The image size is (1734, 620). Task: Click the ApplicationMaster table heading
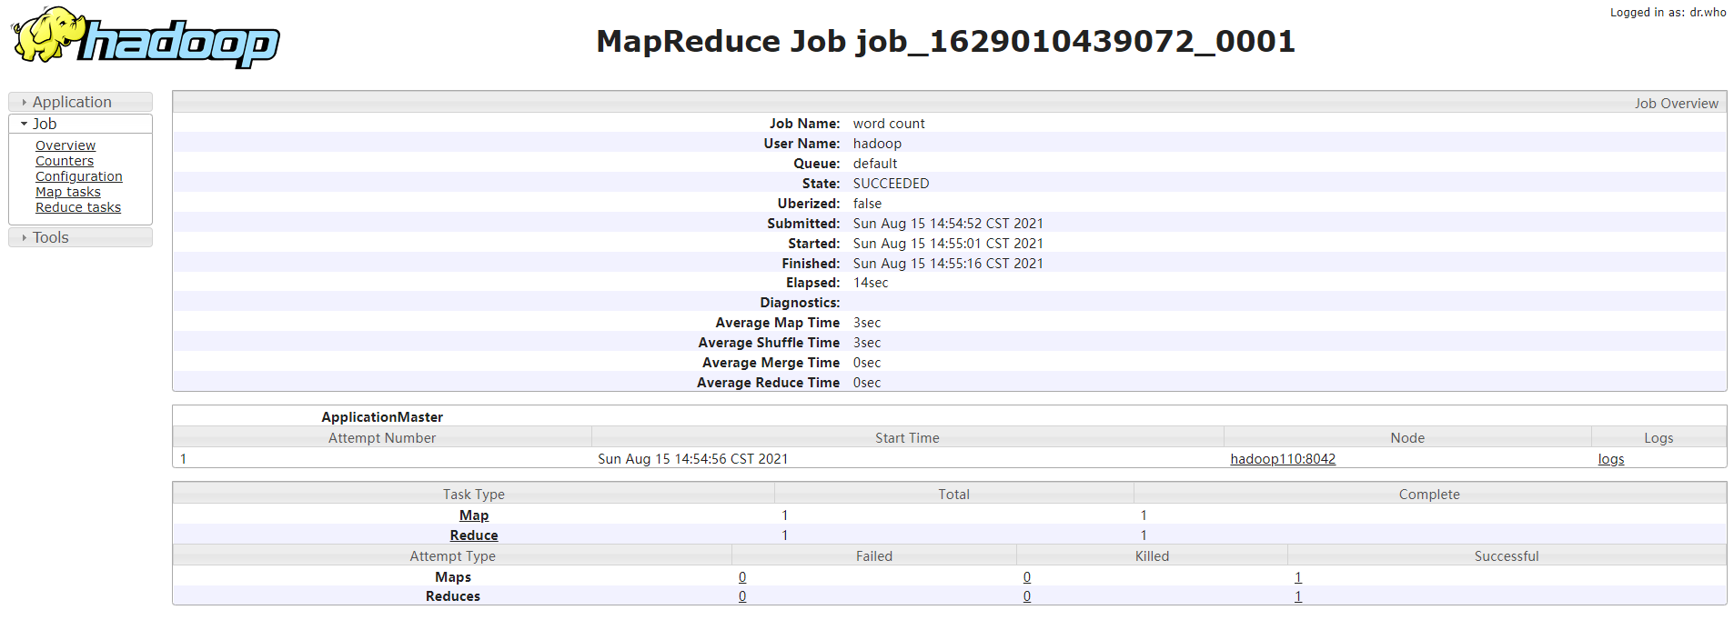382,417
